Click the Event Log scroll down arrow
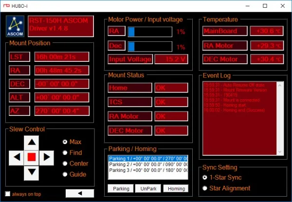 tap(280, 152)
